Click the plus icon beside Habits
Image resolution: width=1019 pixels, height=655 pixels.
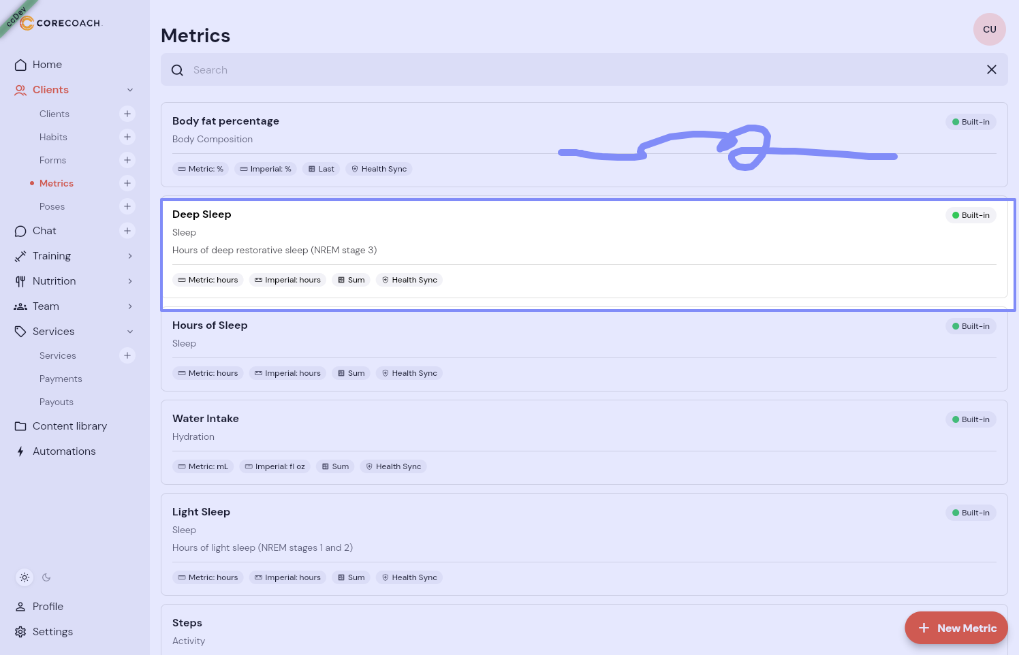click(127, 137)
